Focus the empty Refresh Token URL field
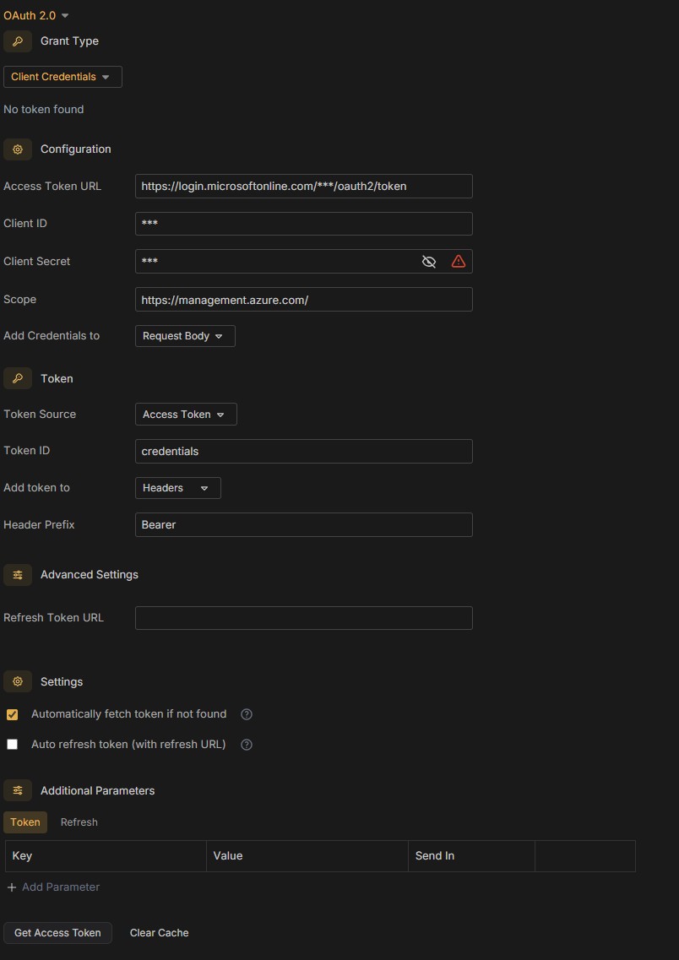The image size is (679, 960). [304, 618]
